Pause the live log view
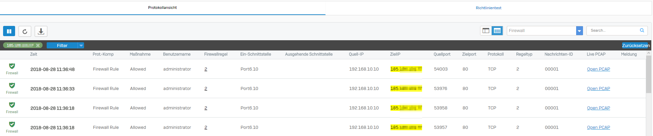The width and height of the screenshot is (653, 136). pos(9,31)
